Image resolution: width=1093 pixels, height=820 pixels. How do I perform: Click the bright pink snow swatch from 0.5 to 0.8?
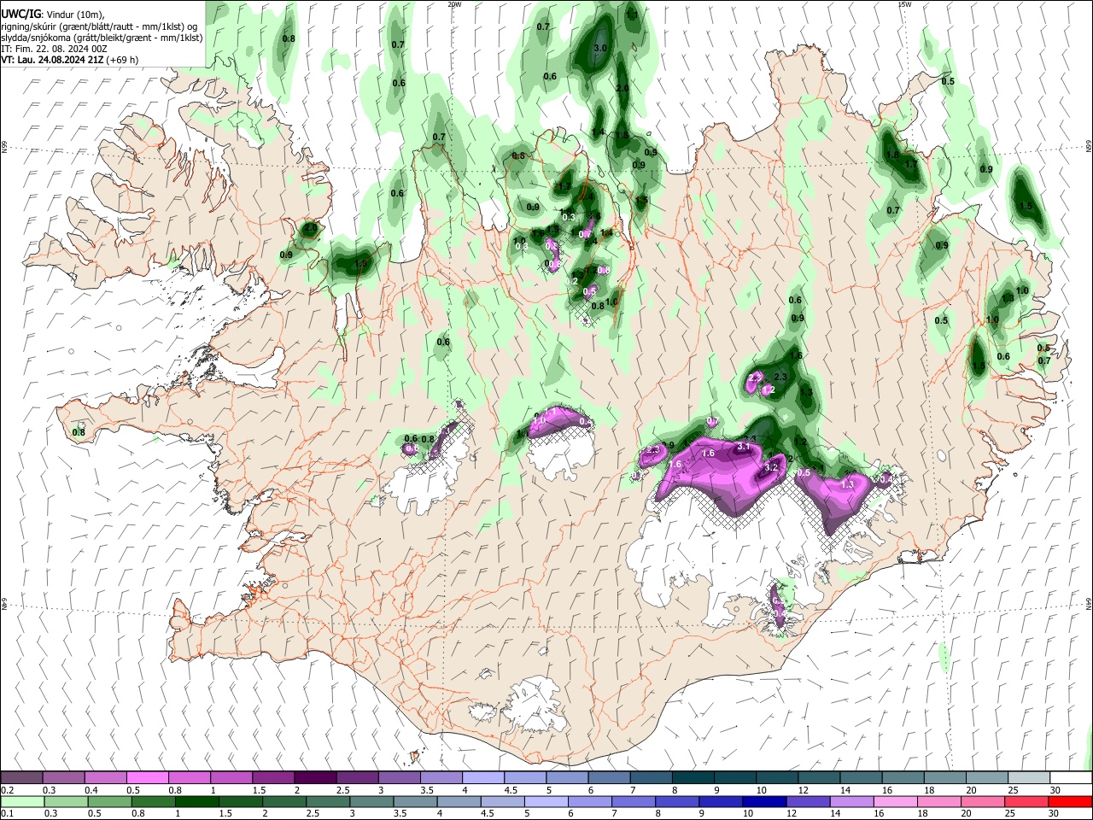pos(148,777)
